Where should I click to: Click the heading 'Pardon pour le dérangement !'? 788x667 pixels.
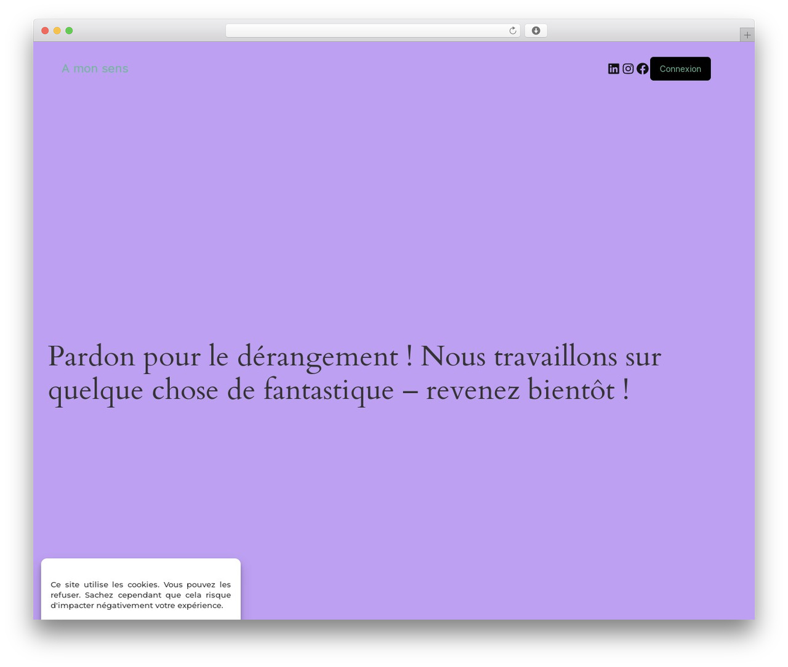click(x=230, y=357)
